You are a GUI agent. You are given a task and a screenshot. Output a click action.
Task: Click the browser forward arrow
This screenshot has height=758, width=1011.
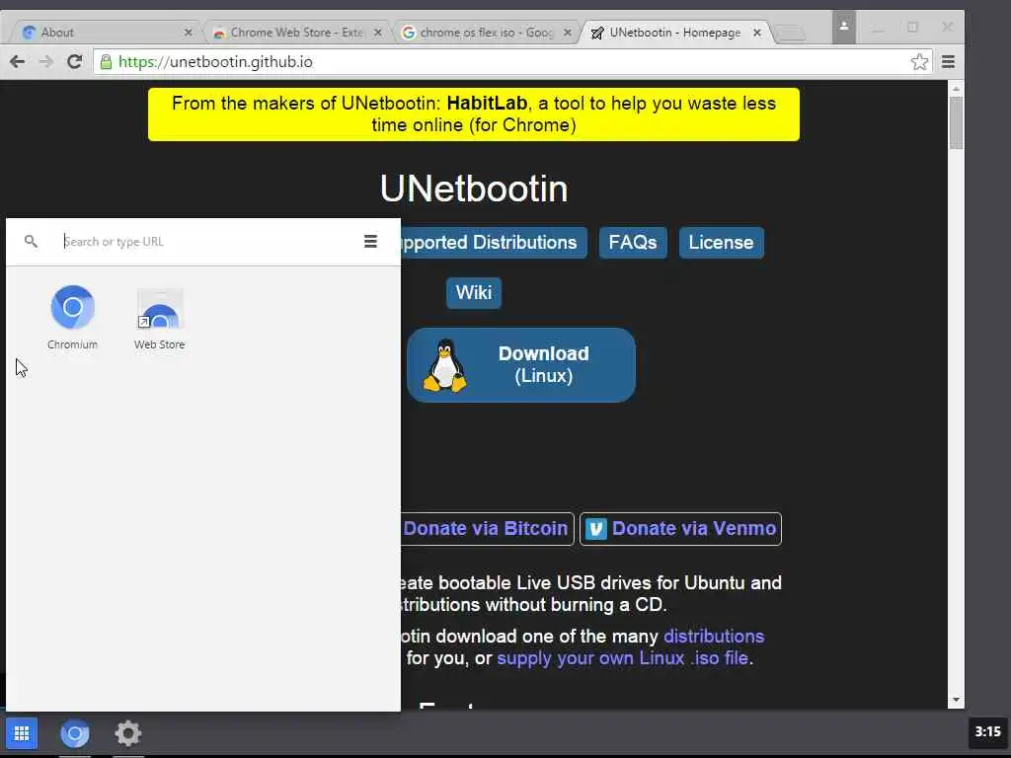(x=45, y=62)
